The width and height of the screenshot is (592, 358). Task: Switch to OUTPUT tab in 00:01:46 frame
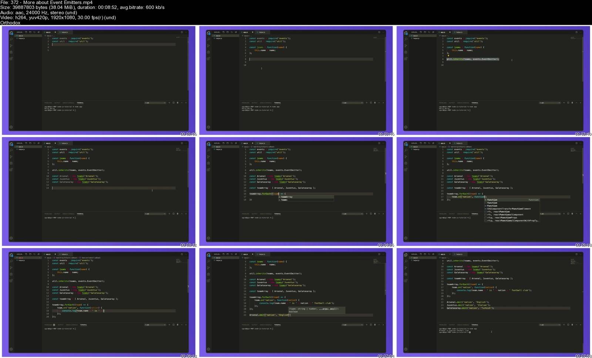tap(255, 103)
